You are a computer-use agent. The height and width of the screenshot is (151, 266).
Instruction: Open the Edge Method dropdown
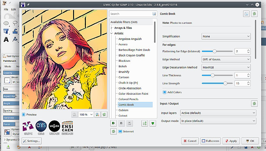tap(226, 59)
